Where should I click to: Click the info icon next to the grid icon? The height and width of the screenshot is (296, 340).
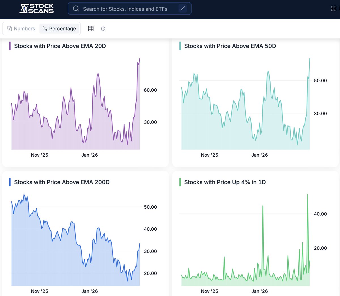pos(103,29)
